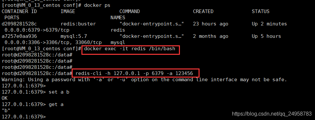Viewport: 315px width, 120px height.
Task: Click the docker ps command text
Action: click(97, 5)
